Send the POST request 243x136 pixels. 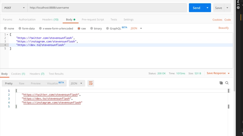pyautogui.click(x=197, y=8)
